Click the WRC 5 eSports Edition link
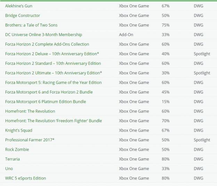Screen dimensions: 217x186 (25, 178)
